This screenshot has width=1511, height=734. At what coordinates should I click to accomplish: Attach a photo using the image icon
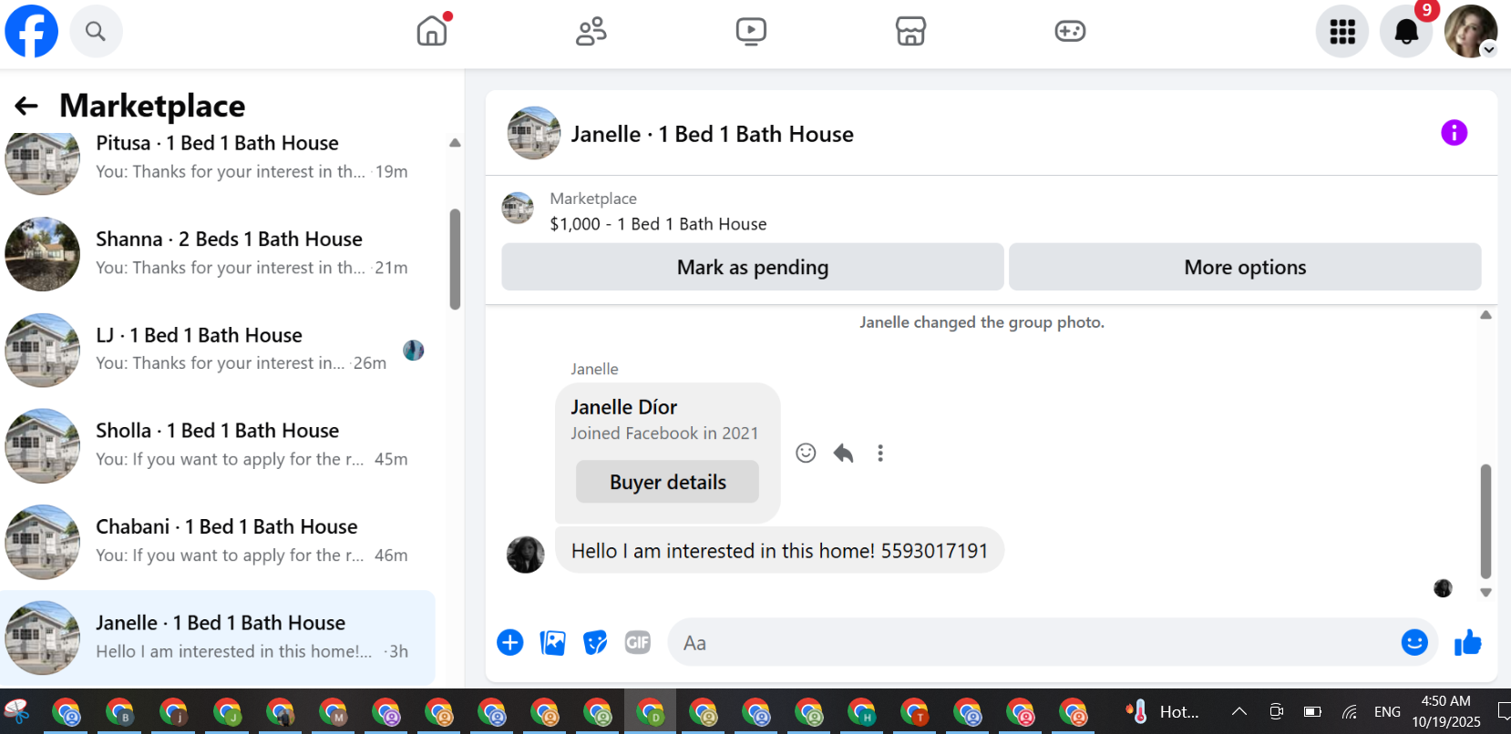pyautogui.click(x=553, y=643)
